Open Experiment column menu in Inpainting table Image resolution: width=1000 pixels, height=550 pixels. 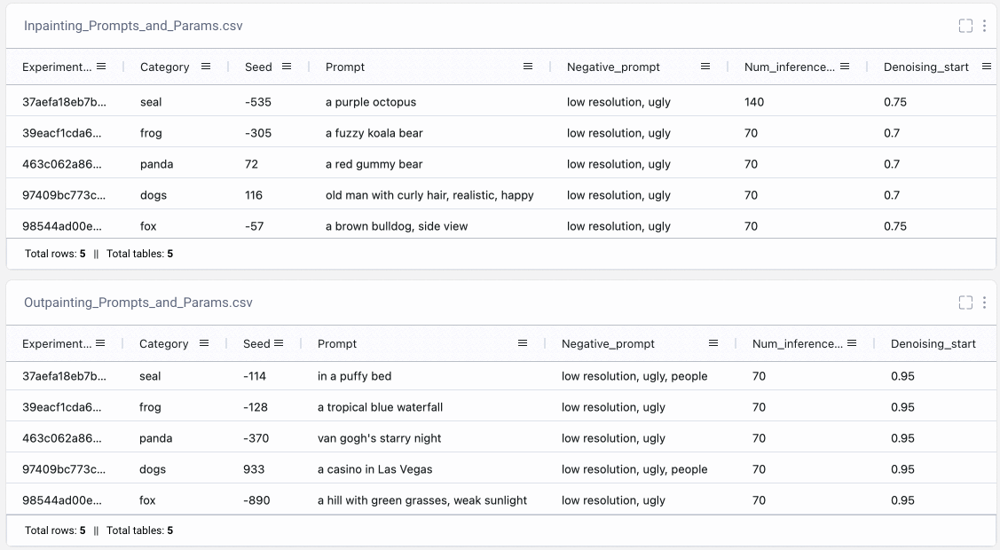(x=101, y=67)
